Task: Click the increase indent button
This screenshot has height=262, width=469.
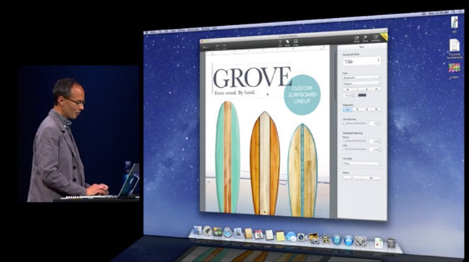Action: (372, 178)
